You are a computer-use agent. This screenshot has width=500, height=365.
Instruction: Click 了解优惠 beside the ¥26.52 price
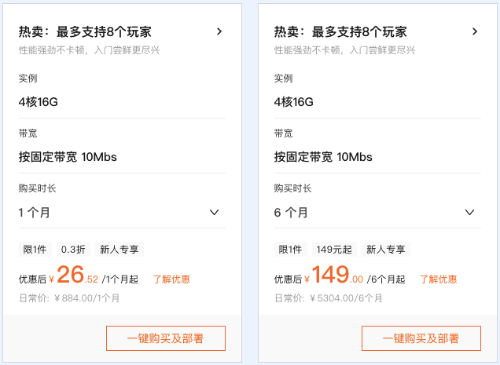pyautogui.click(x=171, y=279)
